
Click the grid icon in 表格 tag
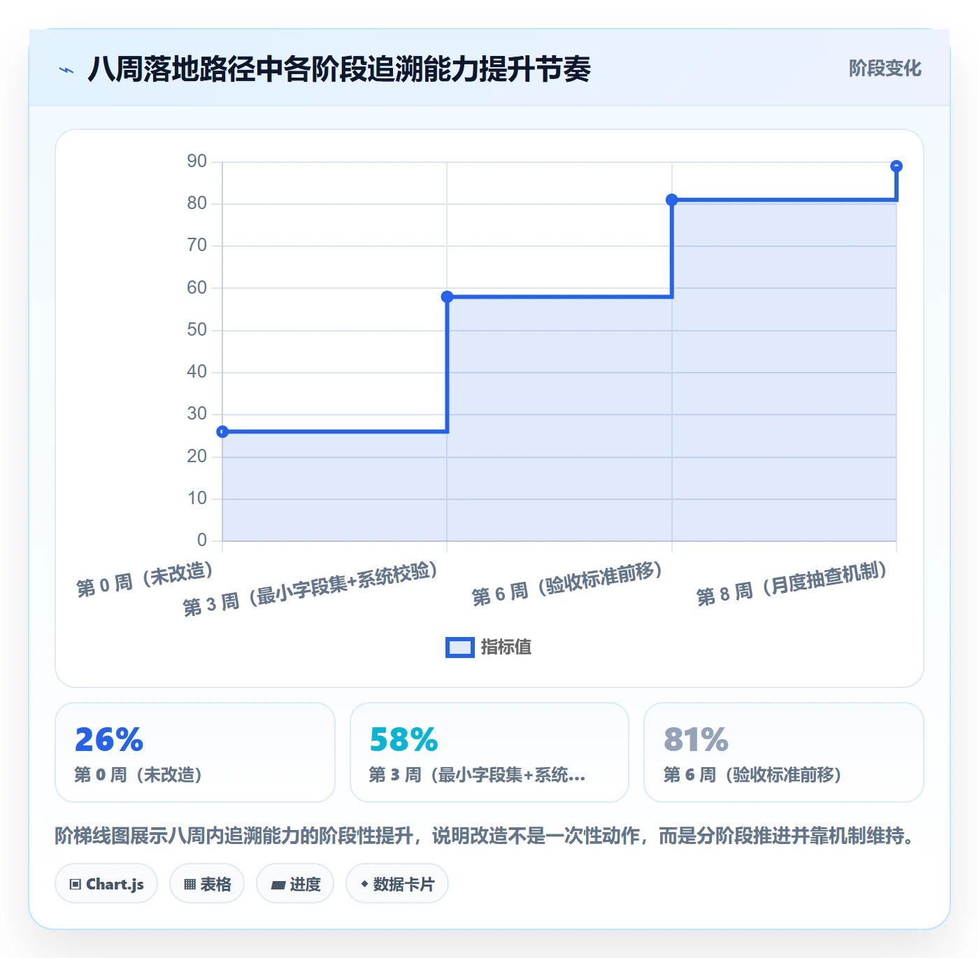190,885
